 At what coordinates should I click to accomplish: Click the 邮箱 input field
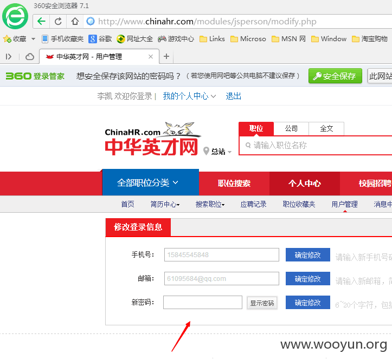[222, 279]
